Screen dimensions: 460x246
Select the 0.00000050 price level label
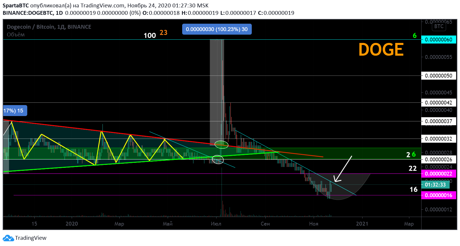pos(438,76)
